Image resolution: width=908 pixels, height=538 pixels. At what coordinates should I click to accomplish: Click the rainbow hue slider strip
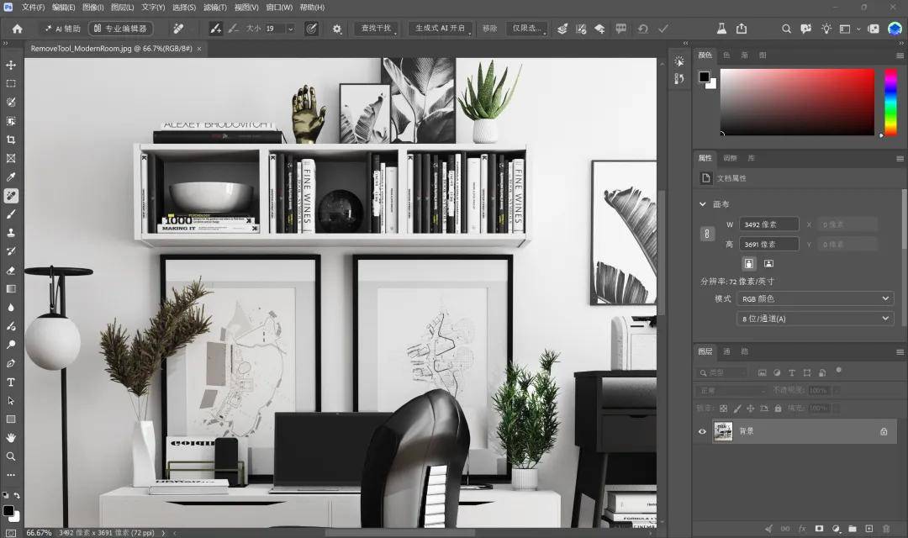point(890,103)
